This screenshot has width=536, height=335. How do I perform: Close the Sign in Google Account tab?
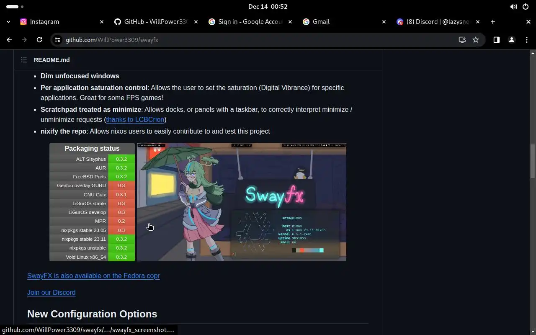click(290, 22)
